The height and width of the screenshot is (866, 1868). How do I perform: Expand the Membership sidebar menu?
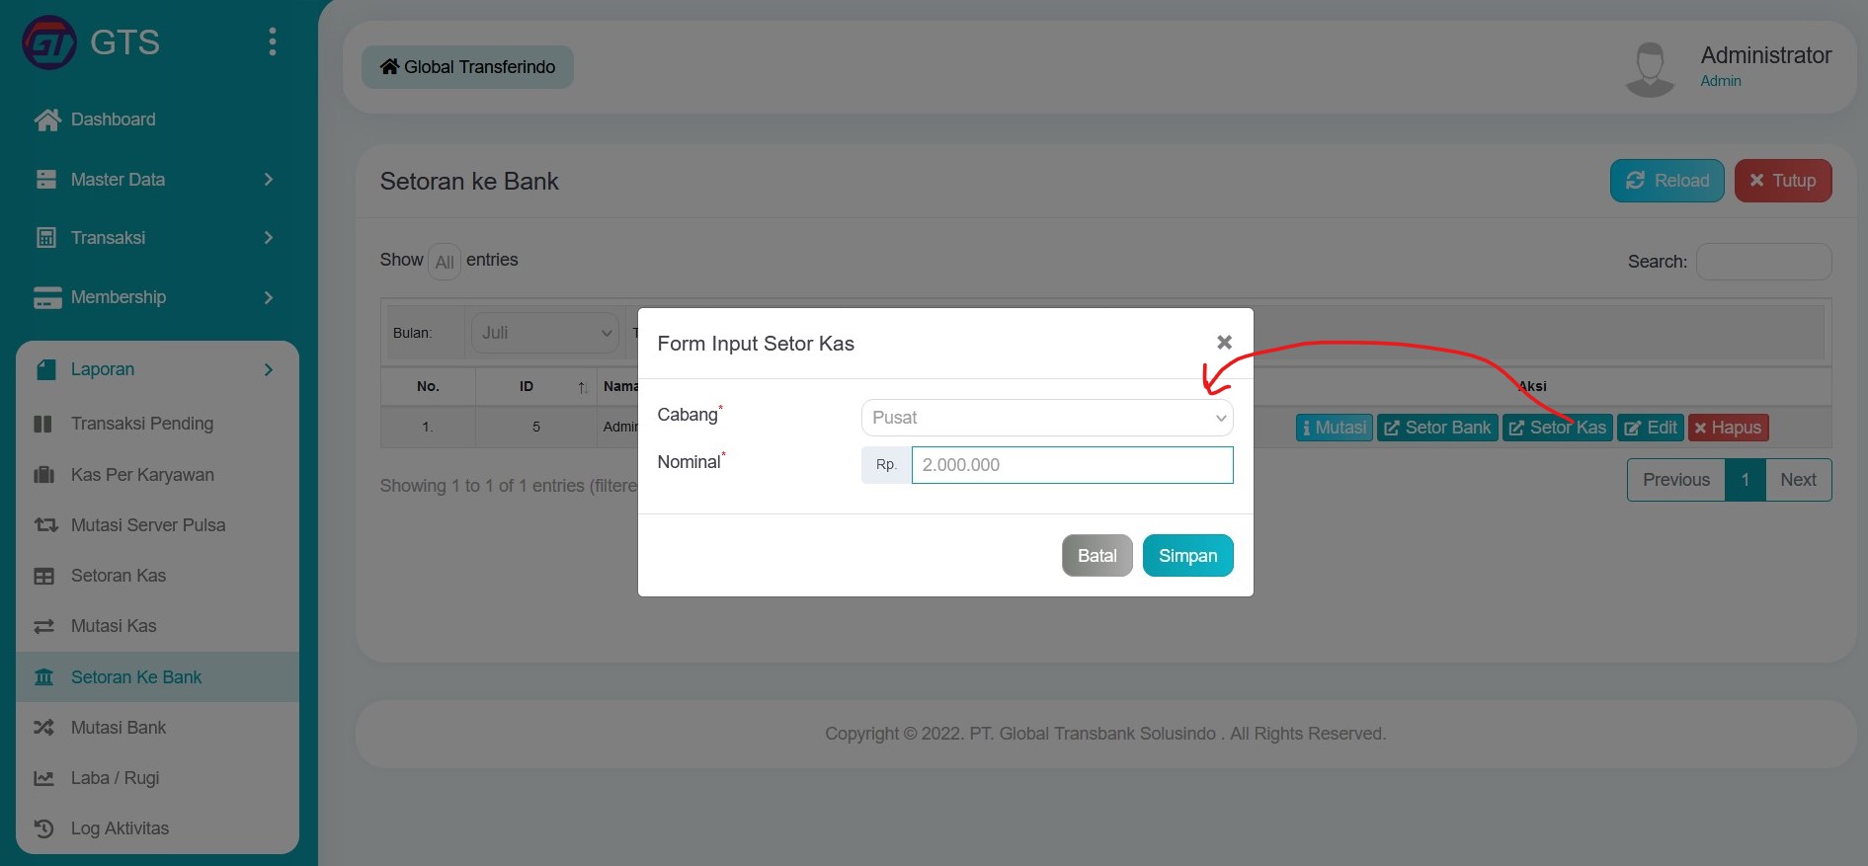coord(154,297)
